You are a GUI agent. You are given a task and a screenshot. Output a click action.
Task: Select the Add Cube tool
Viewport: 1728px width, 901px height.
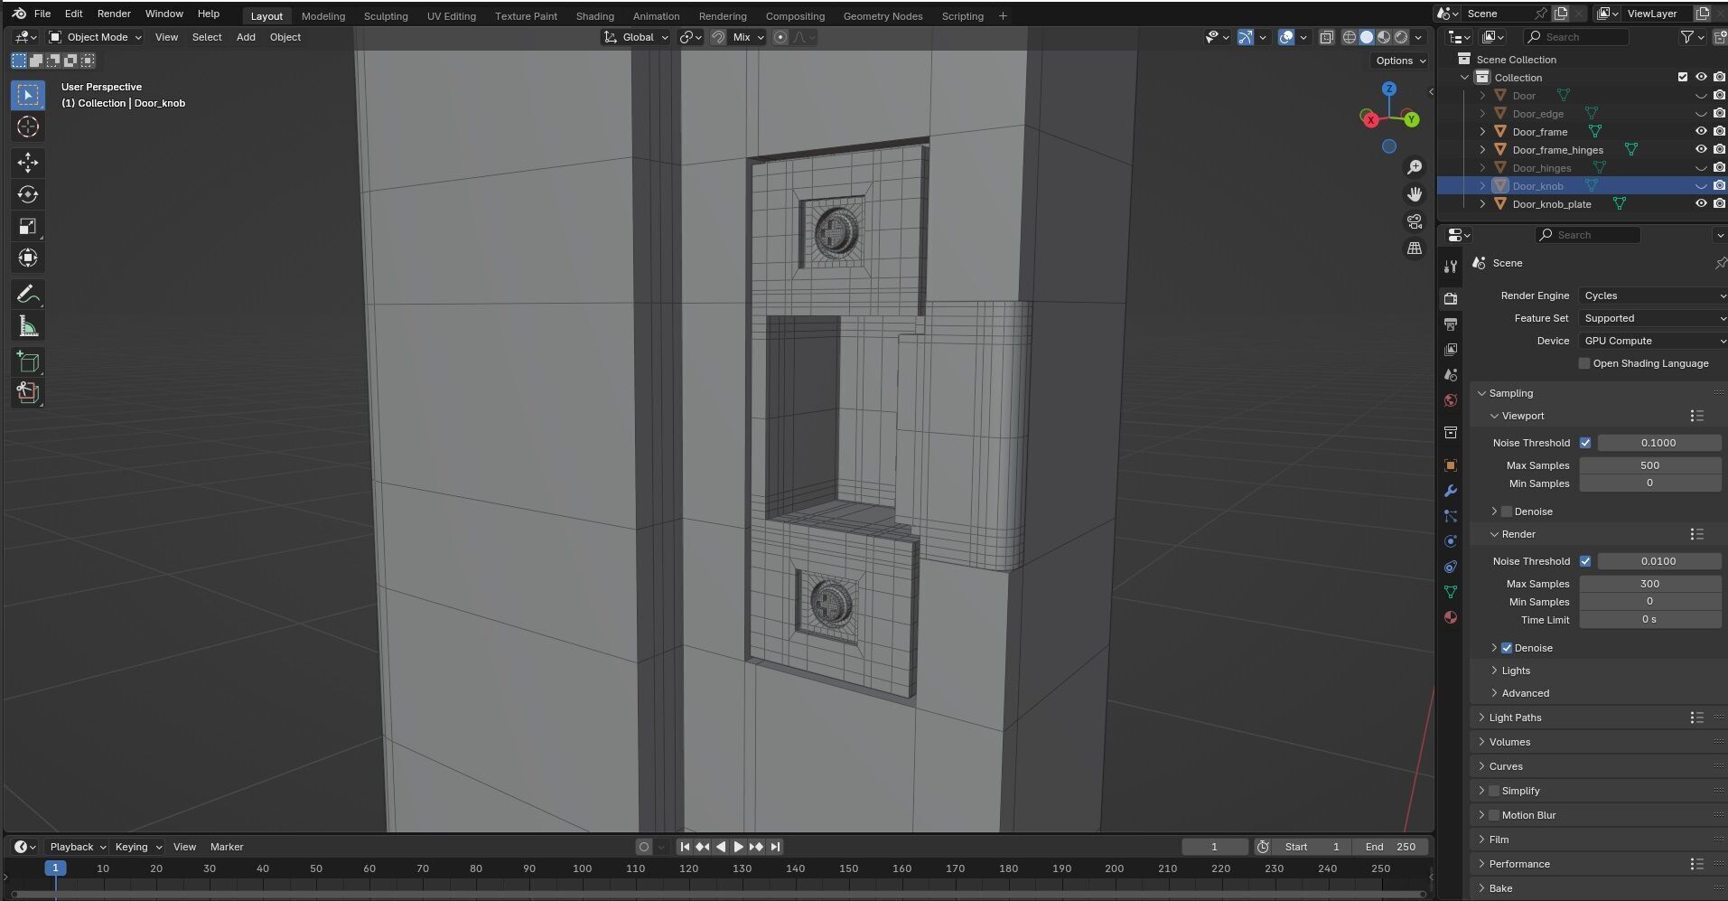click(28, 362)
